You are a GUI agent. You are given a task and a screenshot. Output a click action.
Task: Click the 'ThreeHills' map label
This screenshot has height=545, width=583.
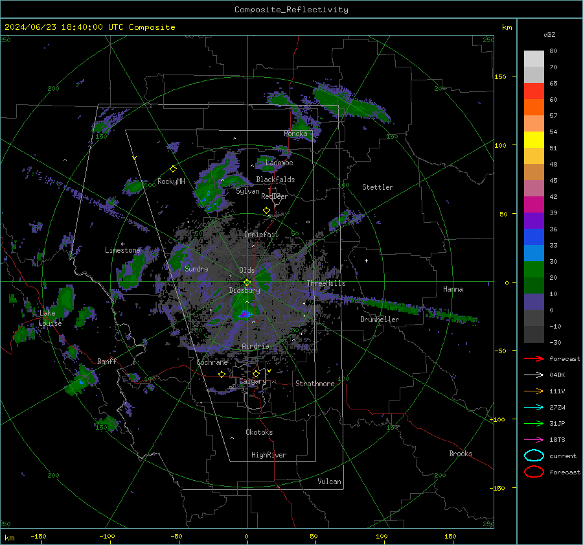326,283
